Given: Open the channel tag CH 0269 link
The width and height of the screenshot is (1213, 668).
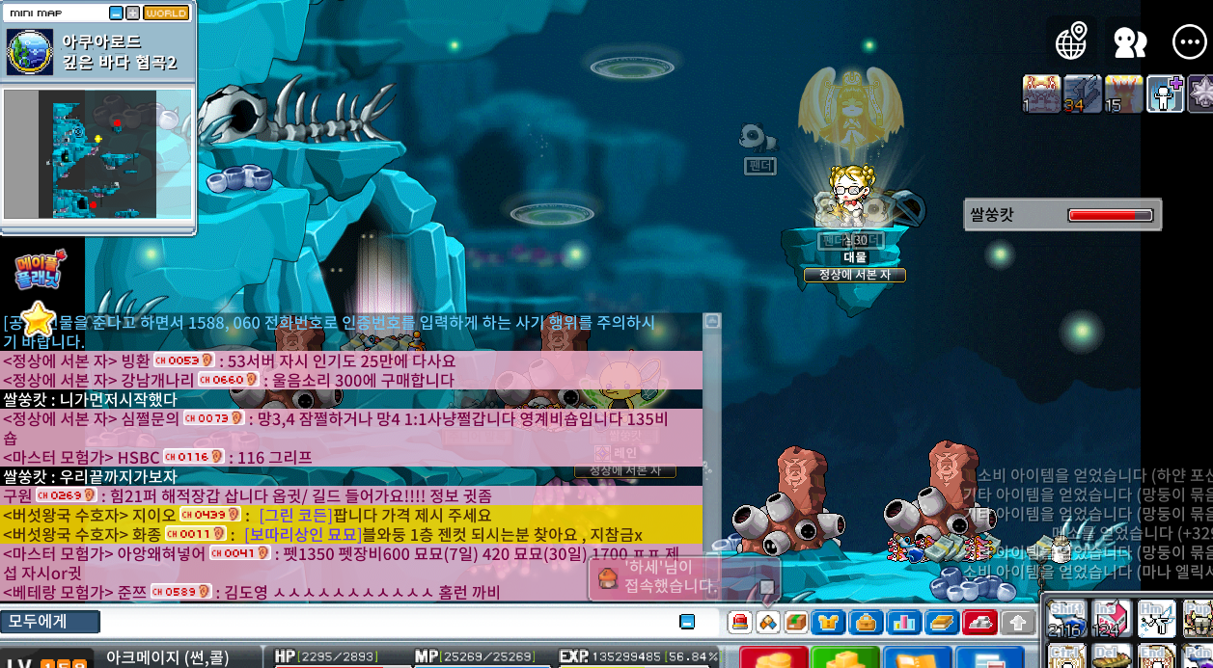Looking at the screenshot, I should point(66,495).
